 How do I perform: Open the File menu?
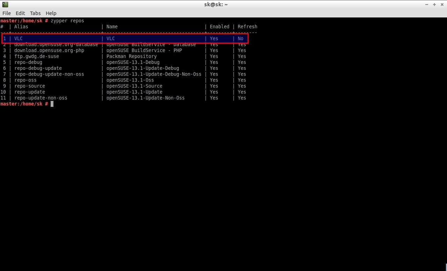point(7,13)
